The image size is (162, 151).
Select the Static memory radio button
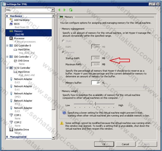(x=63, y=41)
